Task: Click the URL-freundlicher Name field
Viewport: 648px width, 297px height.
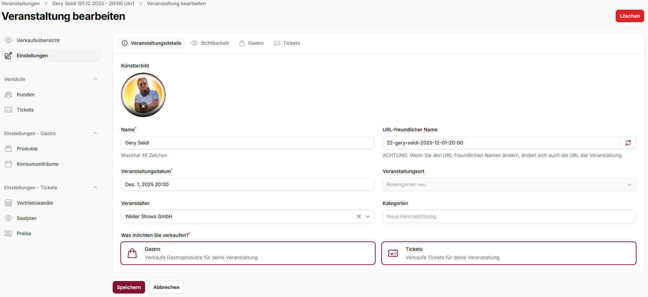Action: pyautogui.click(x=502, y=143)
